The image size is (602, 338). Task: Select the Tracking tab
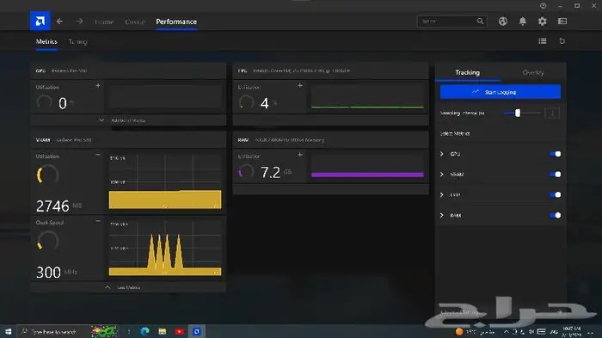[467, 72]
